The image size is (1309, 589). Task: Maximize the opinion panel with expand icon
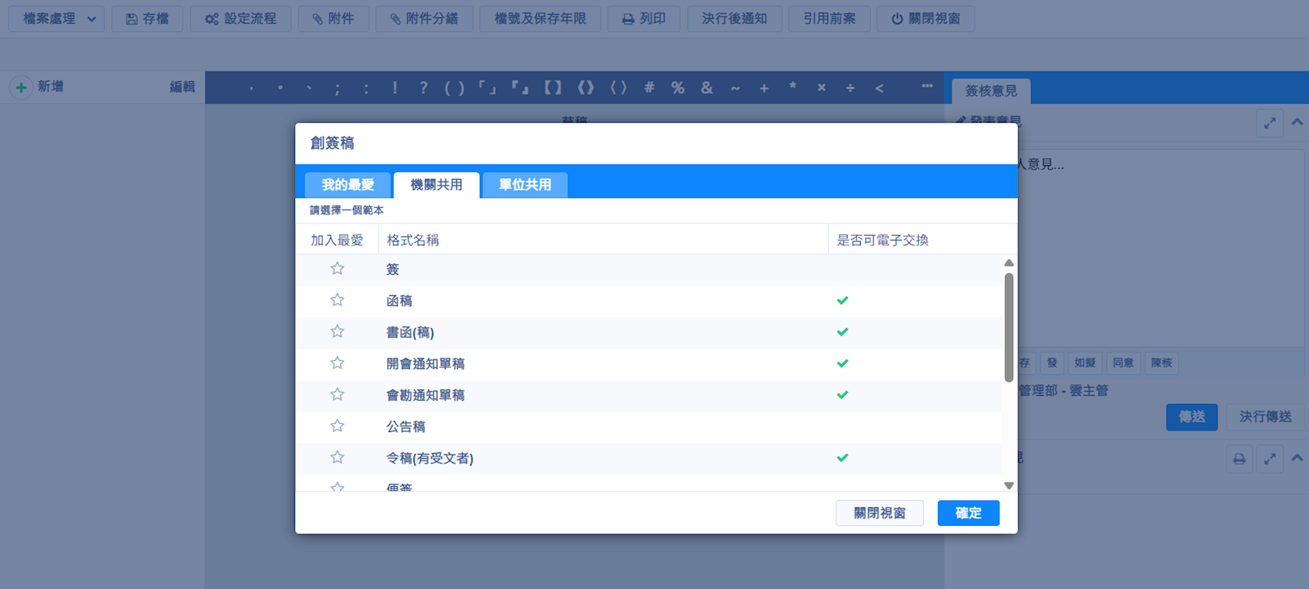pos(1270,124)
